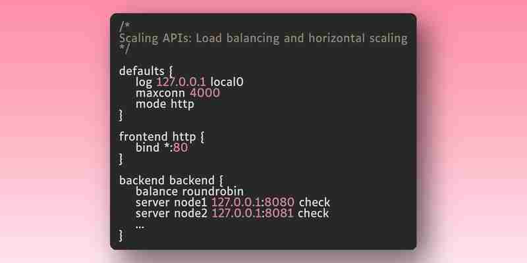Click the check keyword on node1 line
527x263 pixels.
(315, 203)
